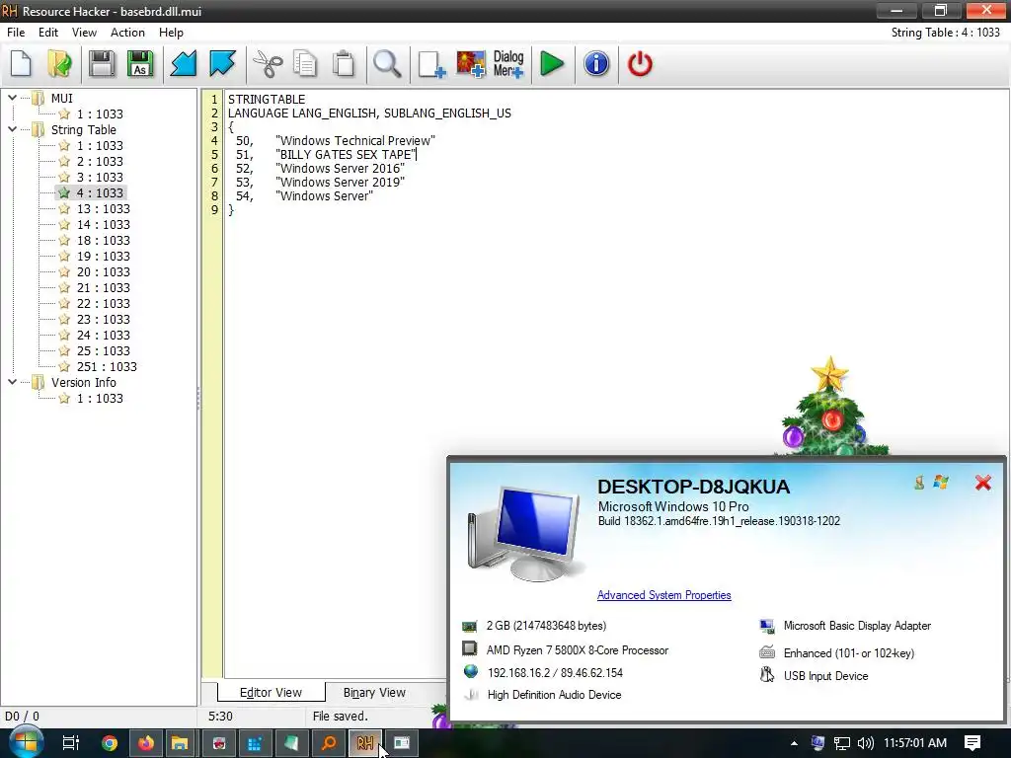This screenshot has height=758, width=1011.
Task: Select the MUI folder node
Action: pyautogui.click(x=62, y=98)
